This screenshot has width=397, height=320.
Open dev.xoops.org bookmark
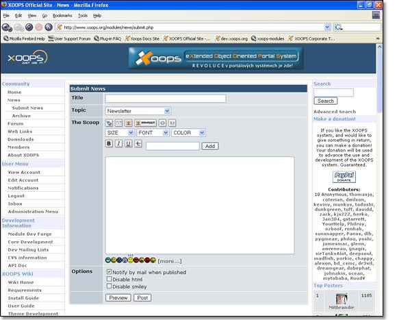(x=231, y=39)
